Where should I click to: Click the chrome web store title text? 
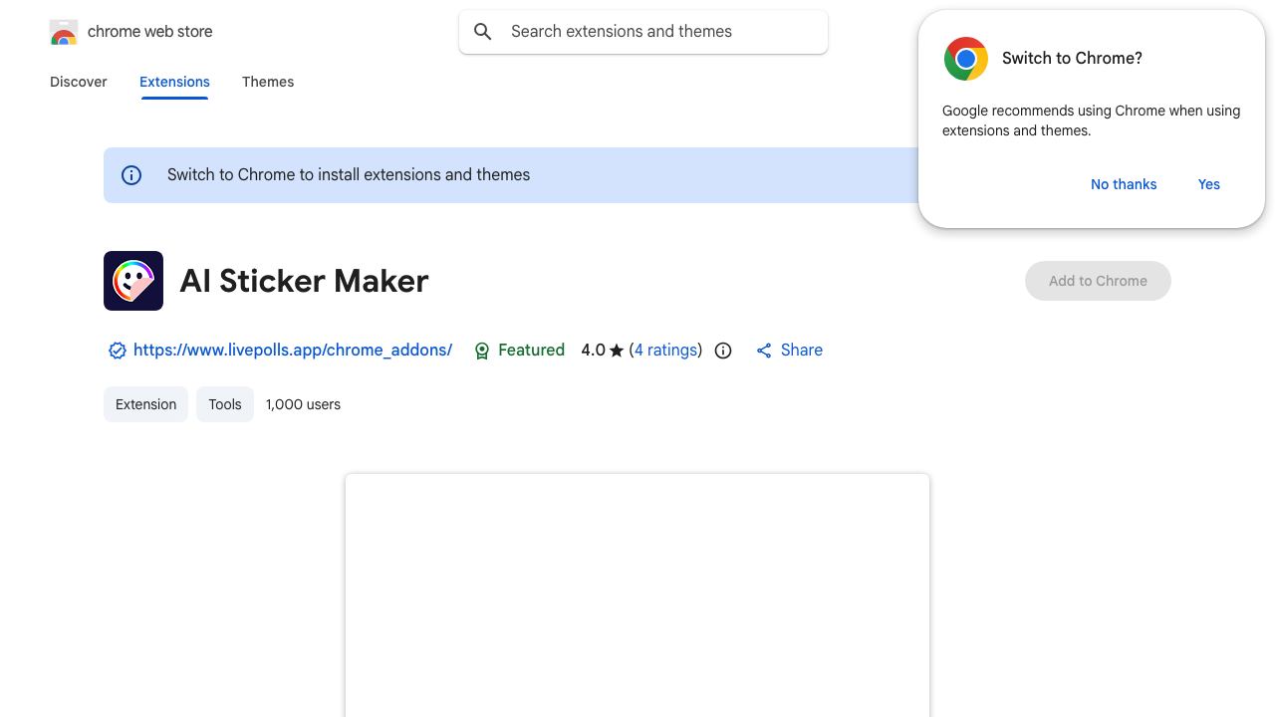150,32
